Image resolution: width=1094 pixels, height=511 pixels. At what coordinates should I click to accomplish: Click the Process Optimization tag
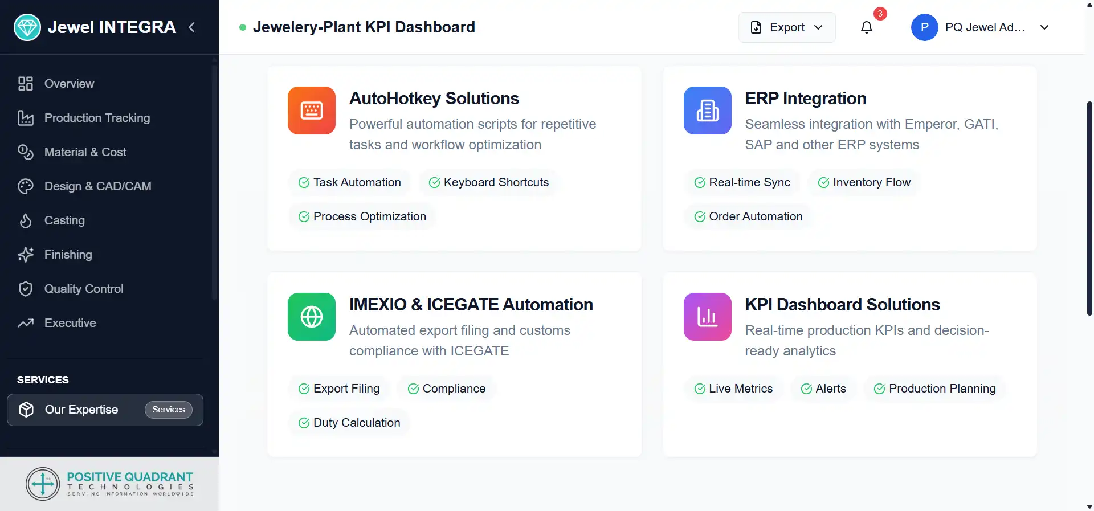point(362,216)
